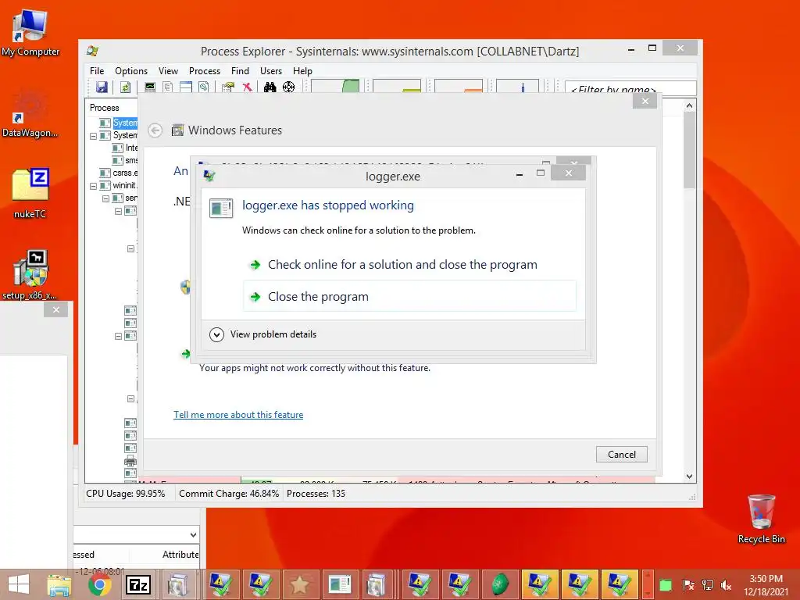Click the DLL/handles view toolbar icon

(x=204, y=87)
